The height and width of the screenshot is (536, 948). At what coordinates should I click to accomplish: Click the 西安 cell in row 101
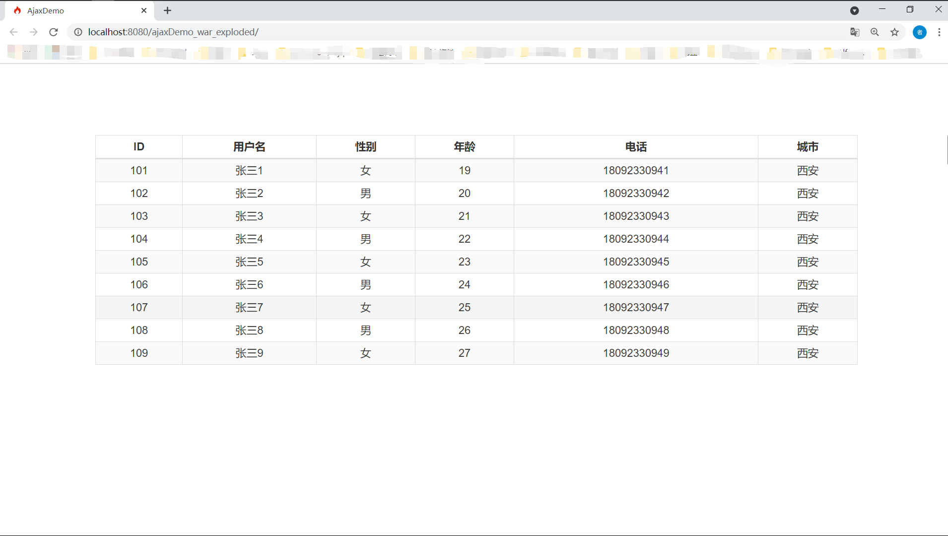click(807, 170)
